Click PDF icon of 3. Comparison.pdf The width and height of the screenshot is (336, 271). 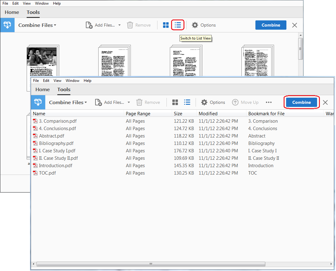click(35, 121)
